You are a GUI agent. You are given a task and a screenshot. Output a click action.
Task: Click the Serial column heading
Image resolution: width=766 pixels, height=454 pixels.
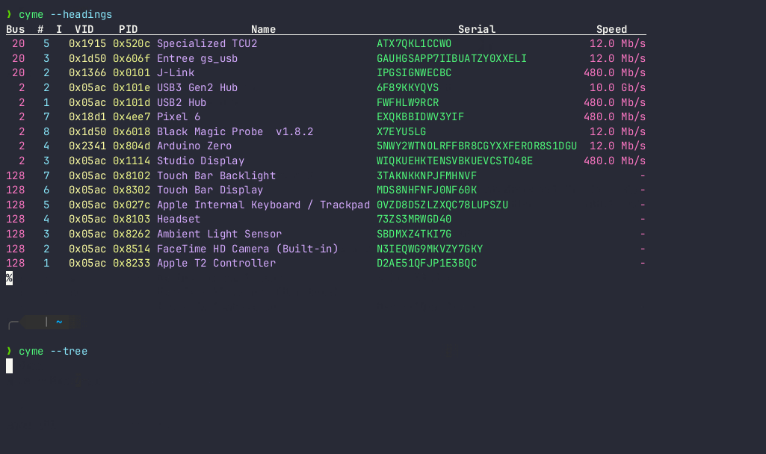(x=476, y=30)
